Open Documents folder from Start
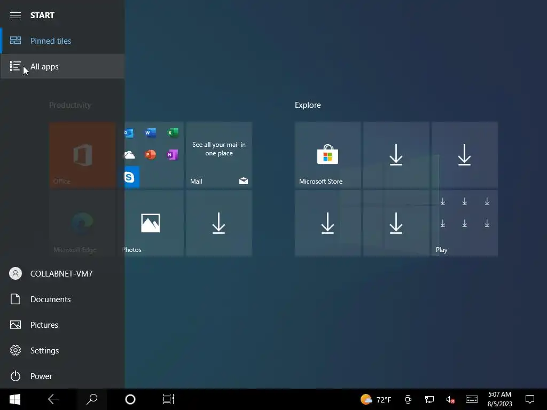 [x=62, y=299]
